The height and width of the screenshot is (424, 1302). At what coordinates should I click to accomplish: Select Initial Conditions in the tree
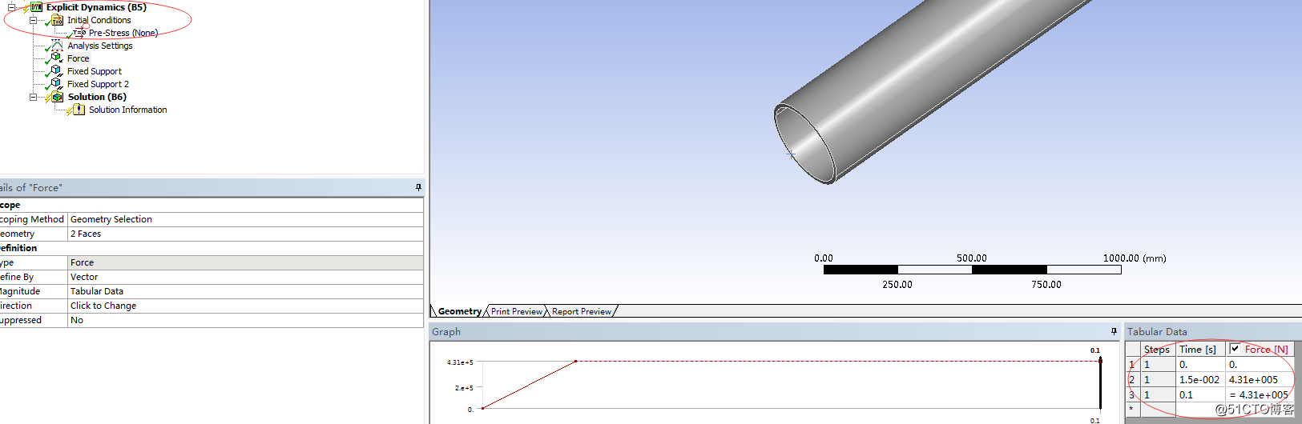pos(99,20)
